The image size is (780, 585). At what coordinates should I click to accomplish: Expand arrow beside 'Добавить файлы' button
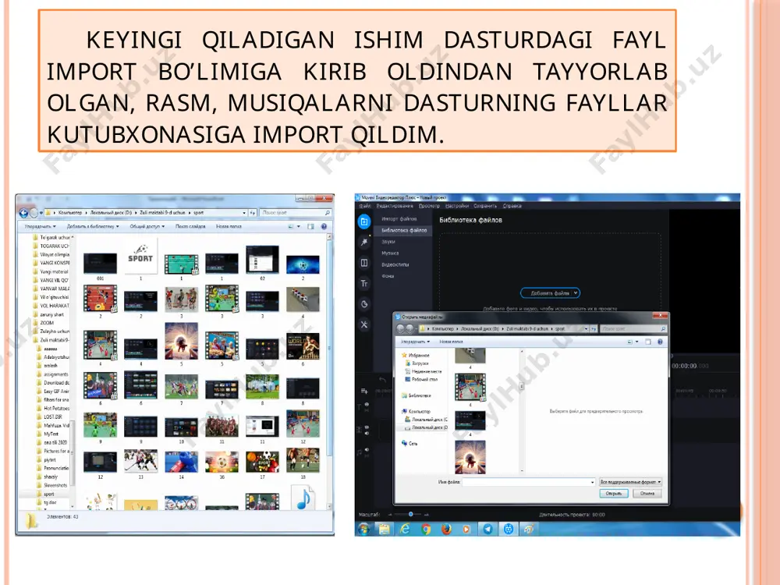pyautogui.click(x=576, y=293)
